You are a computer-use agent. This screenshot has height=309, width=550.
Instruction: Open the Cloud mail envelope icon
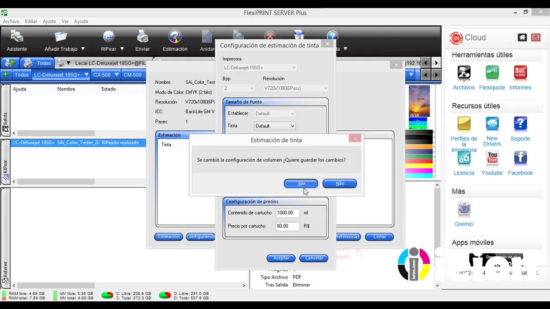click(x=535, y=37)
